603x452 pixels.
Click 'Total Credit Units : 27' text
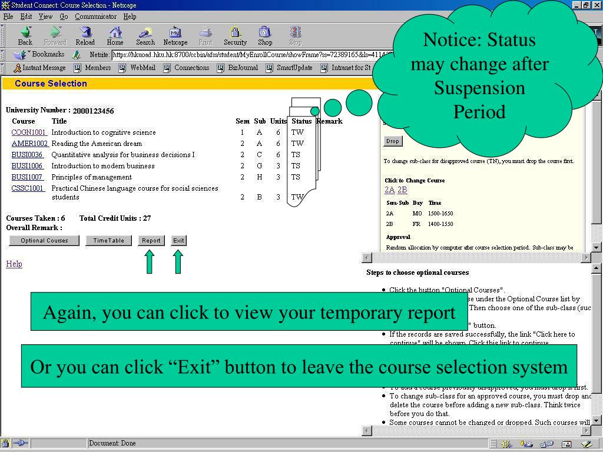click(115, 218)
